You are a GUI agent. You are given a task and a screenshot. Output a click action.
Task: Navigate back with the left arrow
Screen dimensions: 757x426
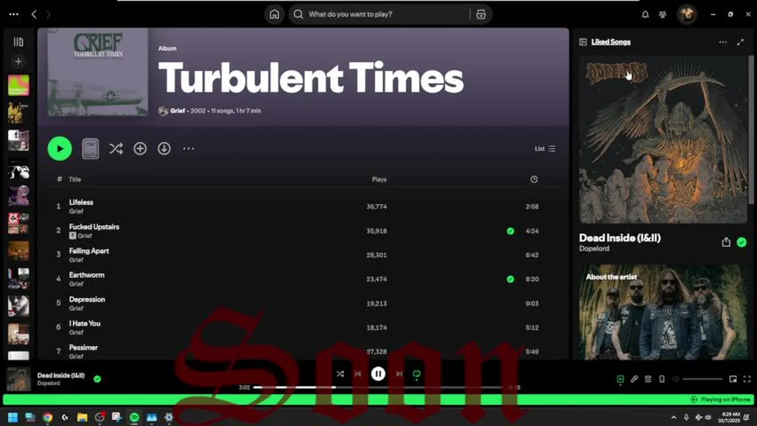pyautogui.click(x=34, y=14)
